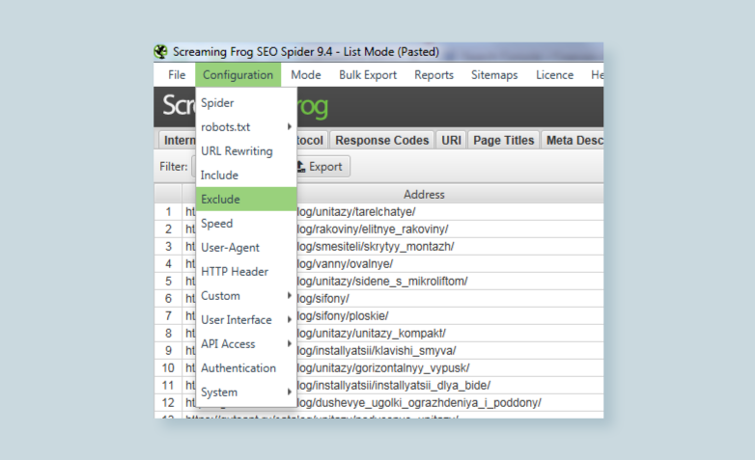Image resolution: width=755 pixels, height=460 pixels.
Task: Open Authentication configuration
Action: (246, 367)
